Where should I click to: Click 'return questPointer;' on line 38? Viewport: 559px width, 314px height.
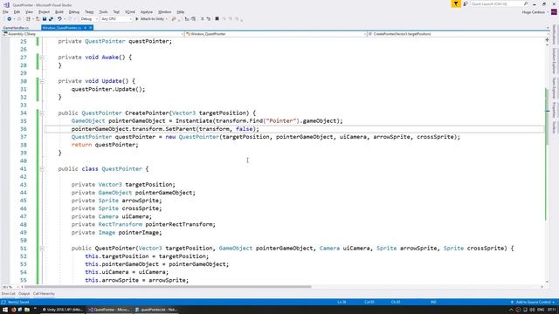click(x=105, y=145)
